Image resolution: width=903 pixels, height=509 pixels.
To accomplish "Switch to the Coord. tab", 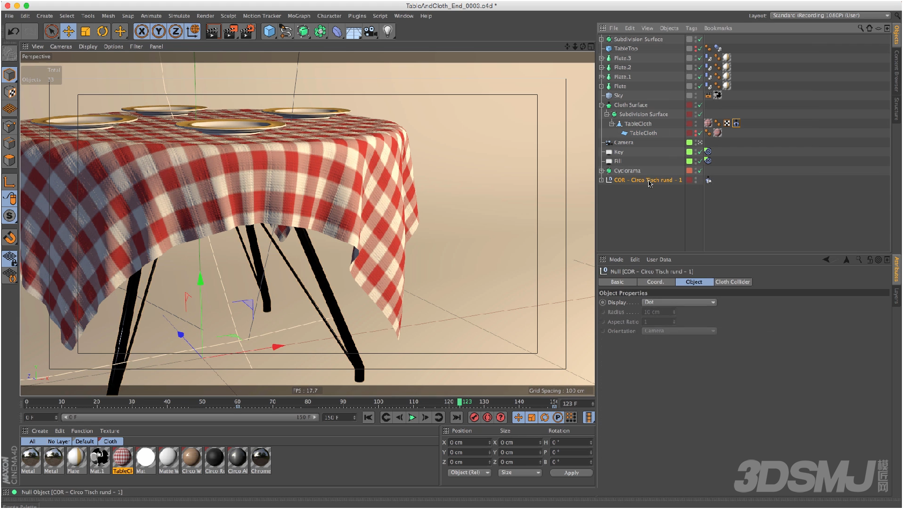I will pos(656,282).
